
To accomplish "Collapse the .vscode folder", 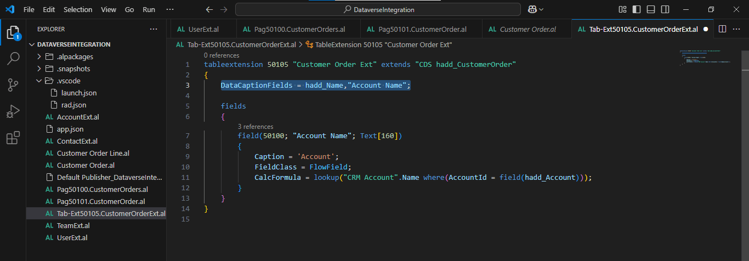I will pyautogui.click(x=39, y=81).
